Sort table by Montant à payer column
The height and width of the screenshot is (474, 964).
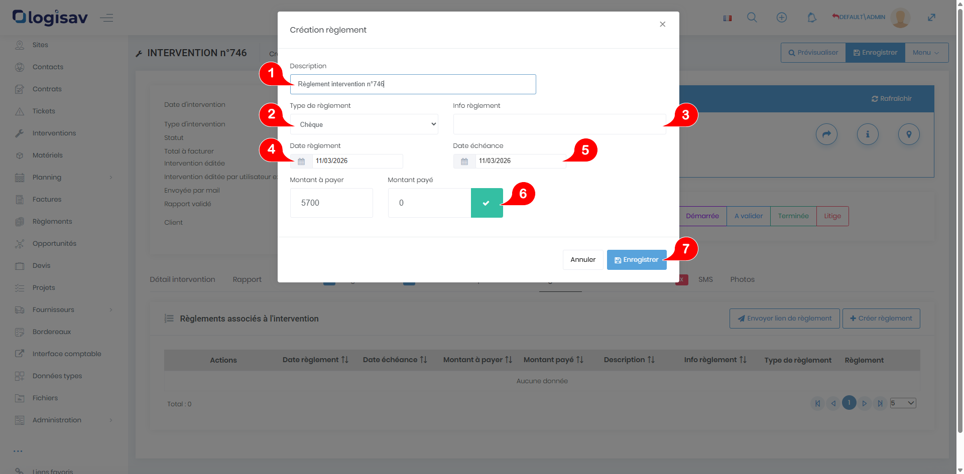pos(477,360)
